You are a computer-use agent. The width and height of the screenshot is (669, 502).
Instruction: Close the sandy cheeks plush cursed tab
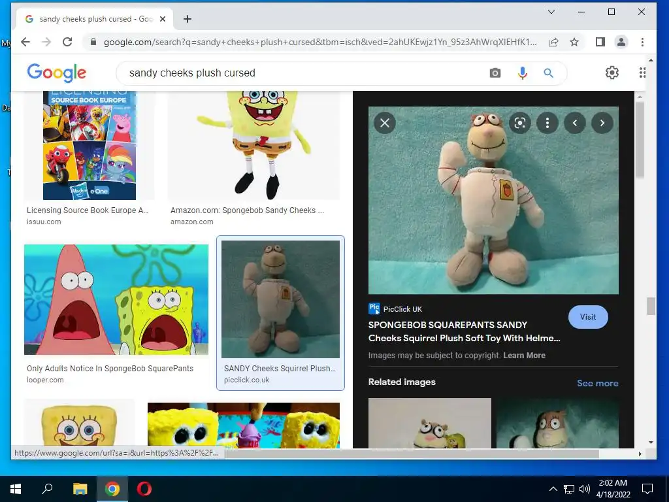pyautogui.click(x=163, y=19)
